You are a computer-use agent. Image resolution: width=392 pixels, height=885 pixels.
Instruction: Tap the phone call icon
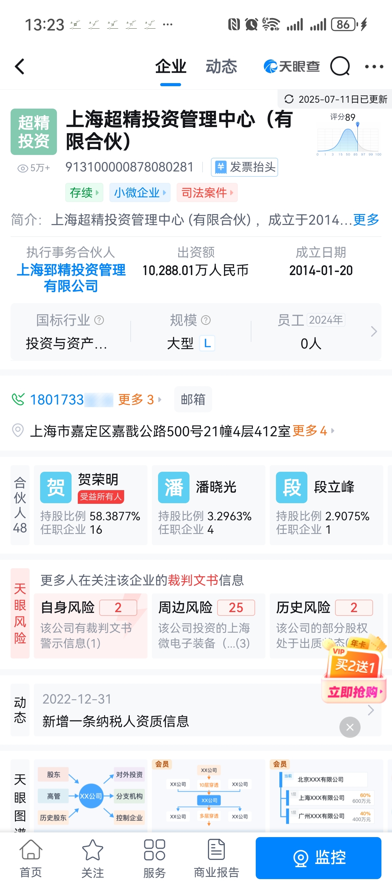[x=18, y=399]
